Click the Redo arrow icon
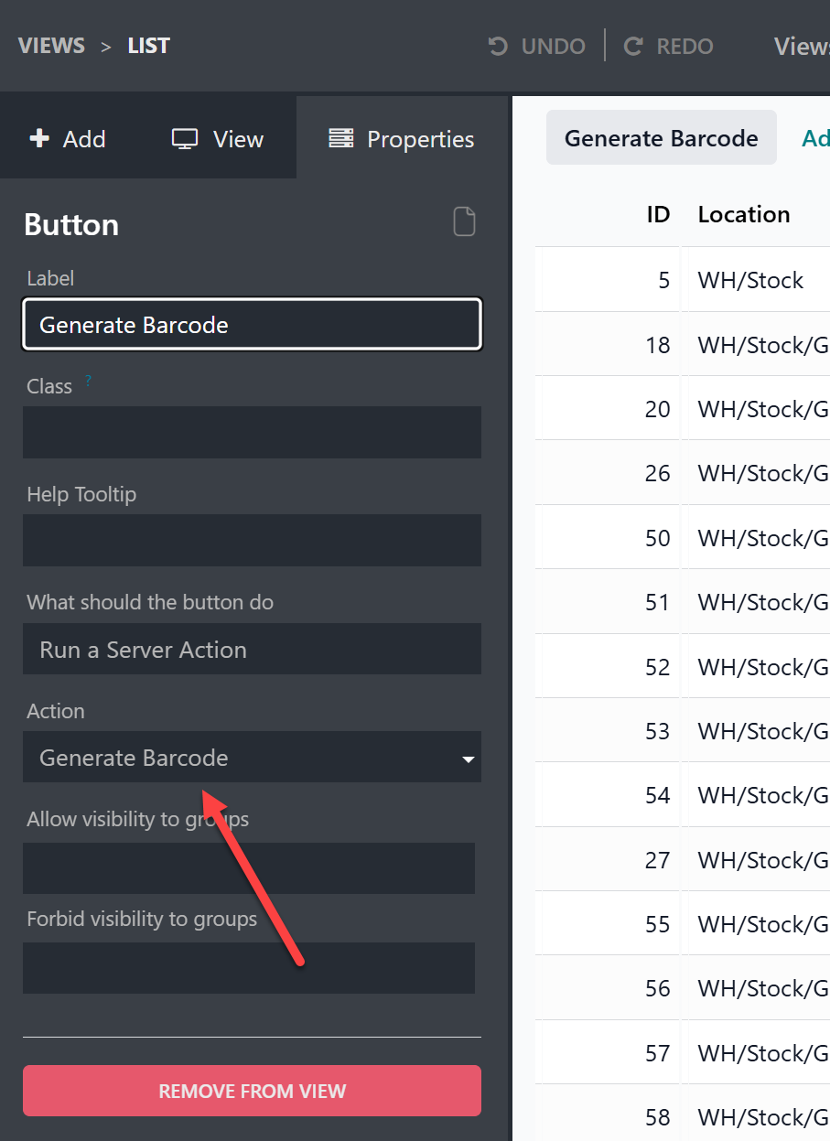 (x=633, y=47)
